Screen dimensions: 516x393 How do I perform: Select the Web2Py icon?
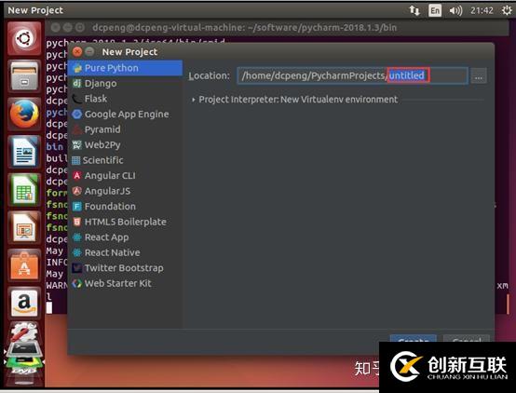tap(76, 144)
